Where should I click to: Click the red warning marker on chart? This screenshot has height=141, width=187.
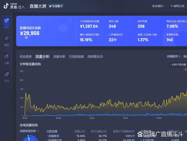point(186,69)
